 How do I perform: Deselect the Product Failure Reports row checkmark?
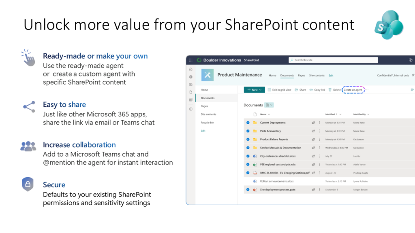(x=248, y=140)
